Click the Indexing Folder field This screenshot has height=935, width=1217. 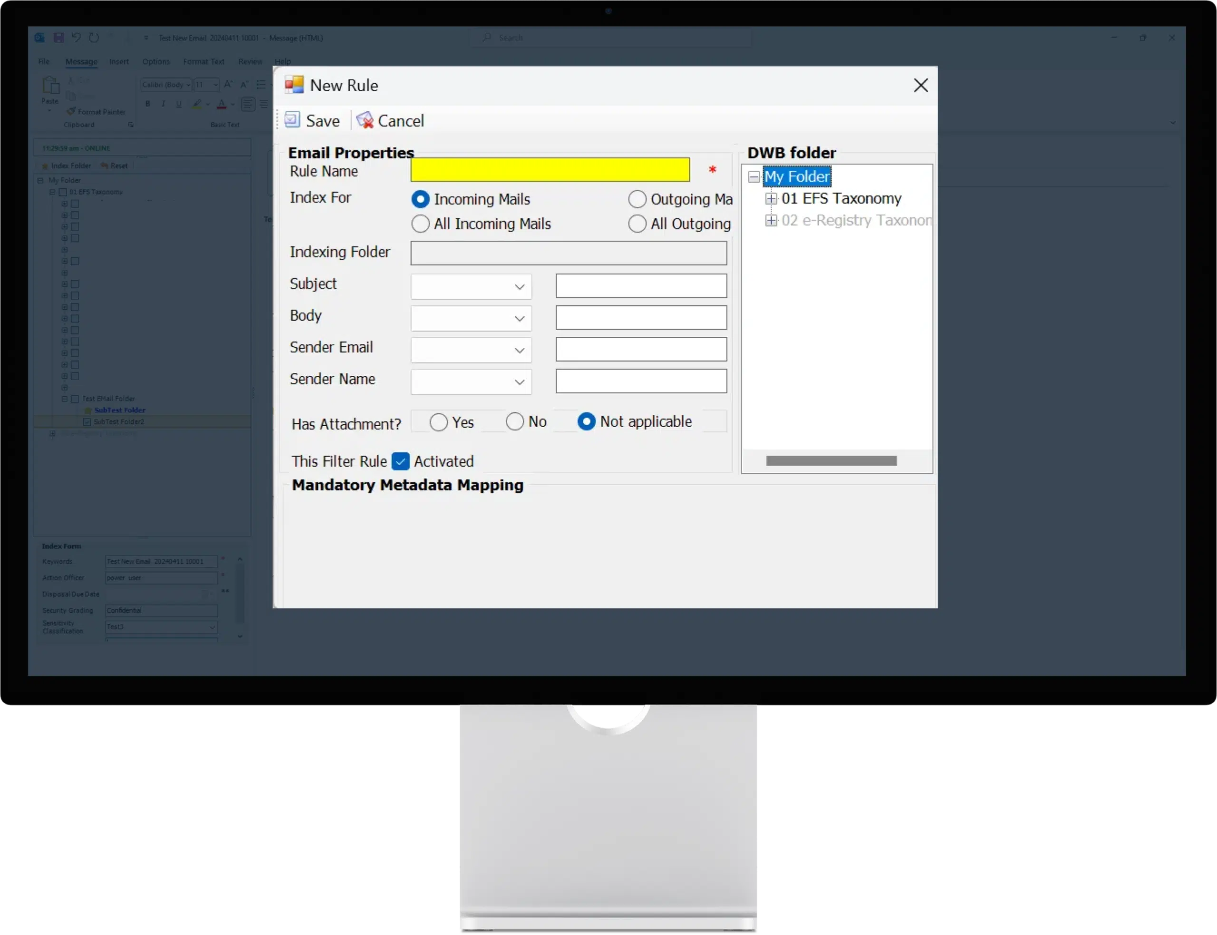pyautogui.click(x=569, y=253)
